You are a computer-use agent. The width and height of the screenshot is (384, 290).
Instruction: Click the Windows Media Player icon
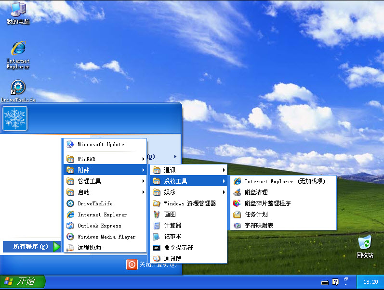point(70,237)
